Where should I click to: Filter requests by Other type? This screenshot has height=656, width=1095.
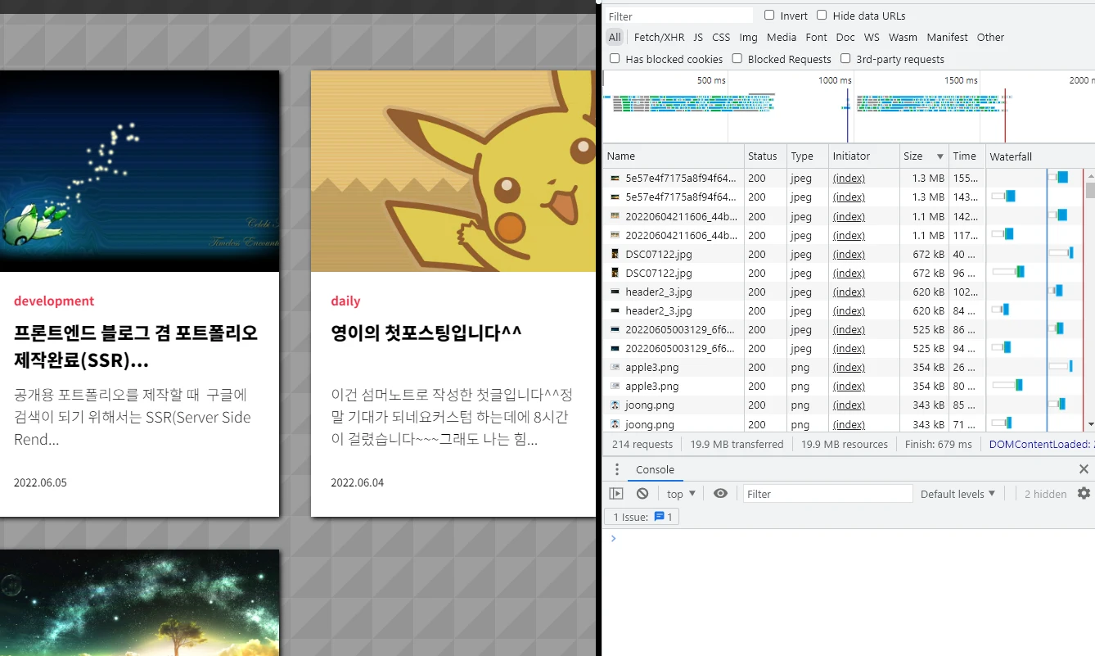[x=990, y=37]
